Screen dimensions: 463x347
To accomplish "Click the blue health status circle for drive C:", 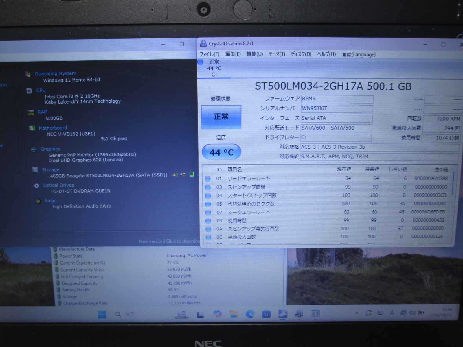I will (200, 62).
